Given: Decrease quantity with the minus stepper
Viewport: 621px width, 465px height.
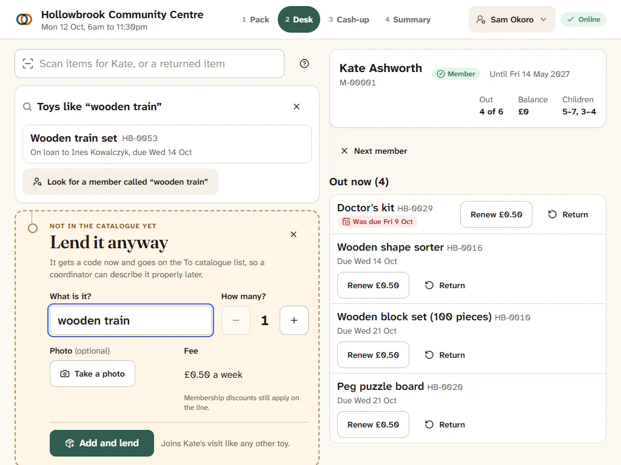Looking at the screenshot, I should (x=236, y=320).
